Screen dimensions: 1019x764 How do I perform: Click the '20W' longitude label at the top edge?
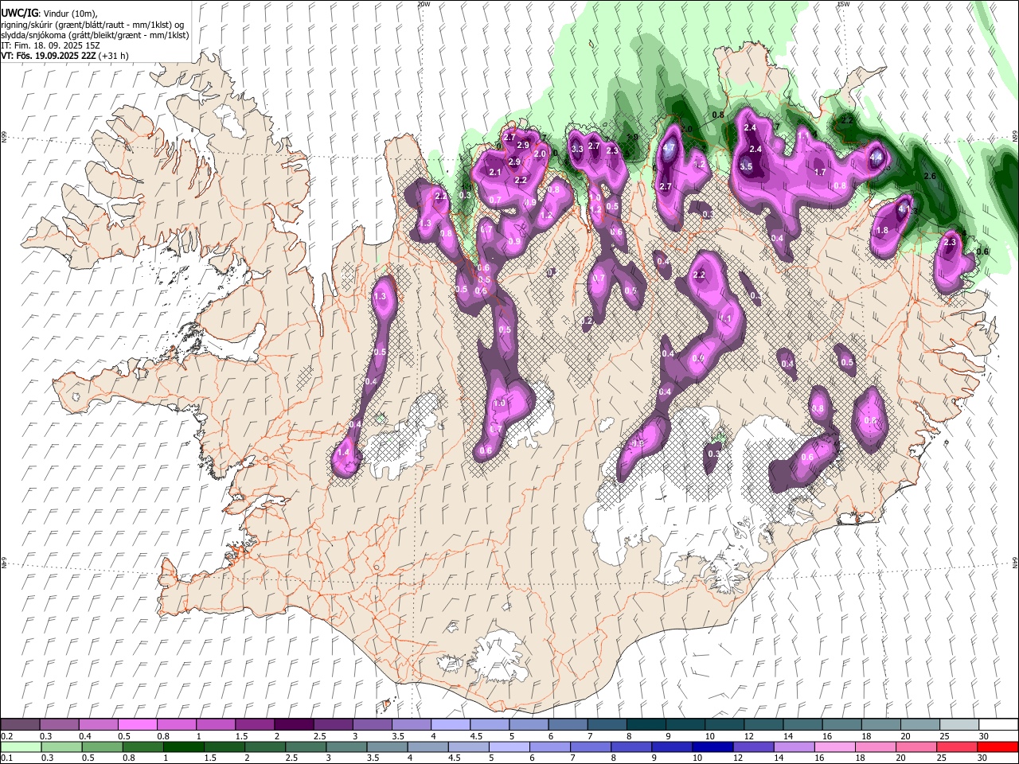coord(424,4)
